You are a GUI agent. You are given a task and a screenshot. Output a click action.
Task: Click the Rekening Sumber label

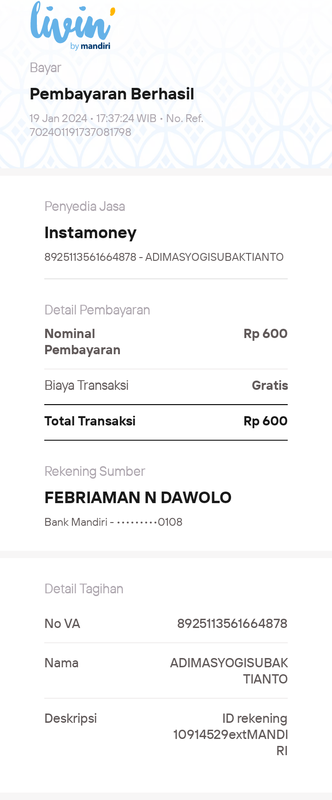coord(95,471)
